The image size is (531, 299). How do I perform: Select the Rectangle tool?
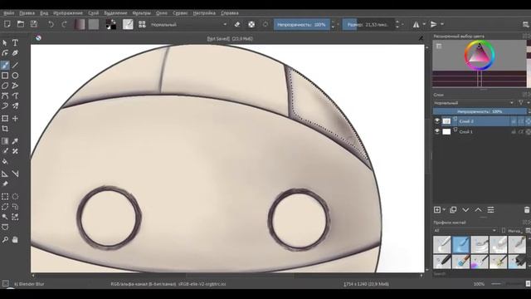click(5, 76)
